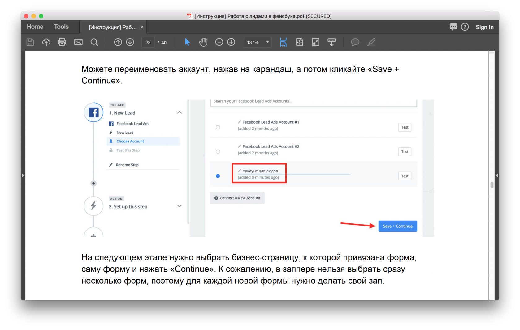Click Test button for Account #2
The height and width of the screenshot is (330, 520).
click(405, 152)
